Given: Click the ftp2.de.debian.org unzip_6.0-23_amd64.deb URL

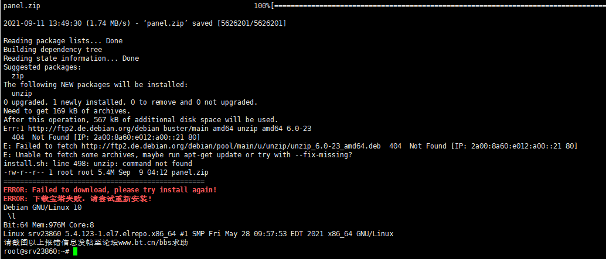Looking at the screenshot, I should (231, 146).
